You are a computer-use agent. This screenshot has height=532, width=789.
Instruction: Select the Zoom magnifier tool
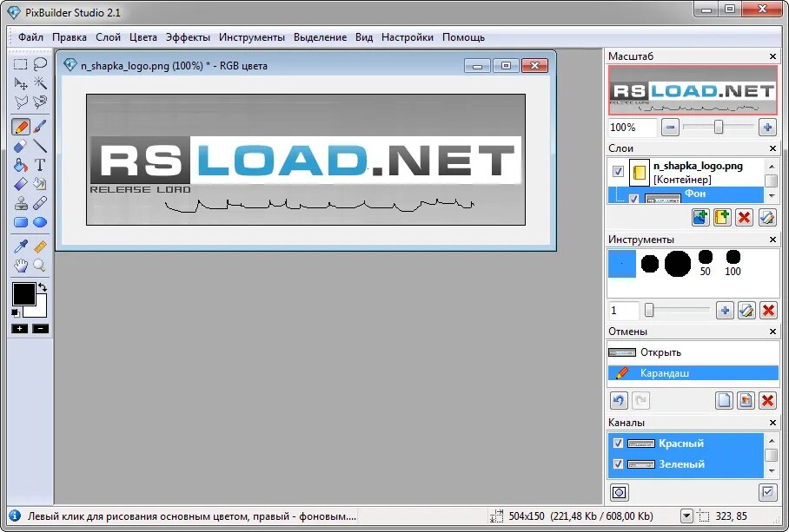[x=40, y=266]
